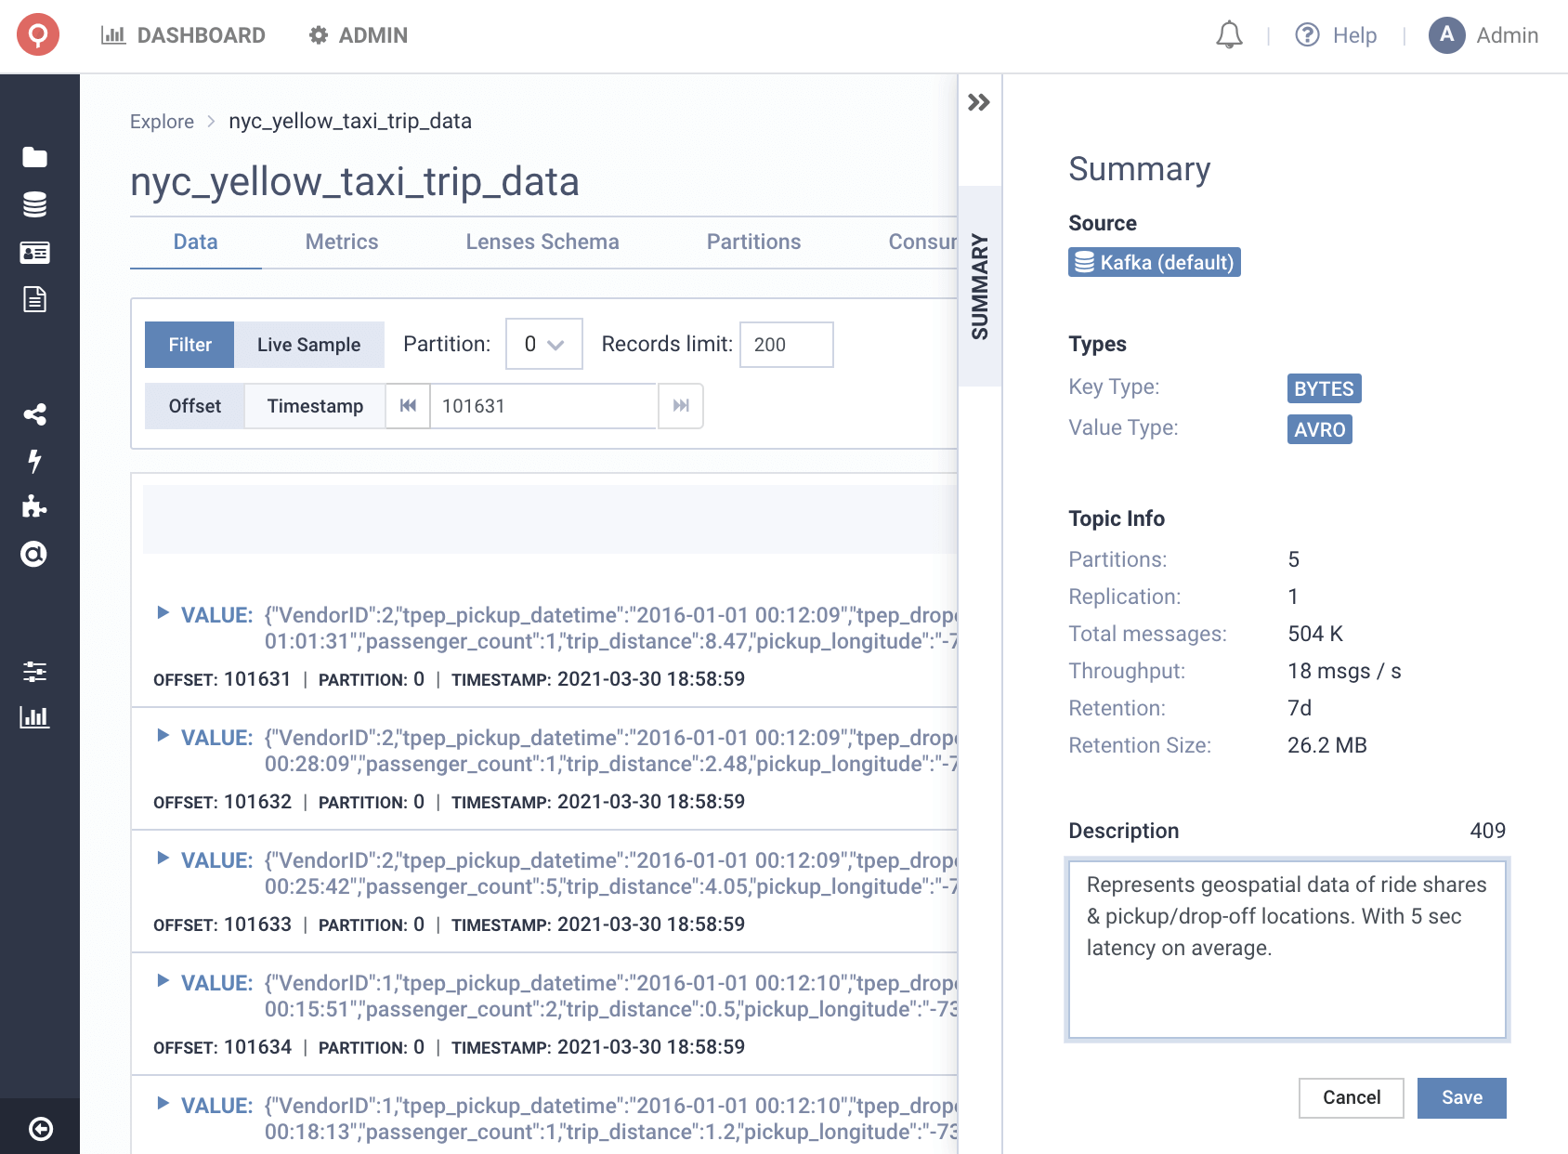The image size is (1568, 1154).
Task: Open the Partition number dropdown
Action: (543, 344)
